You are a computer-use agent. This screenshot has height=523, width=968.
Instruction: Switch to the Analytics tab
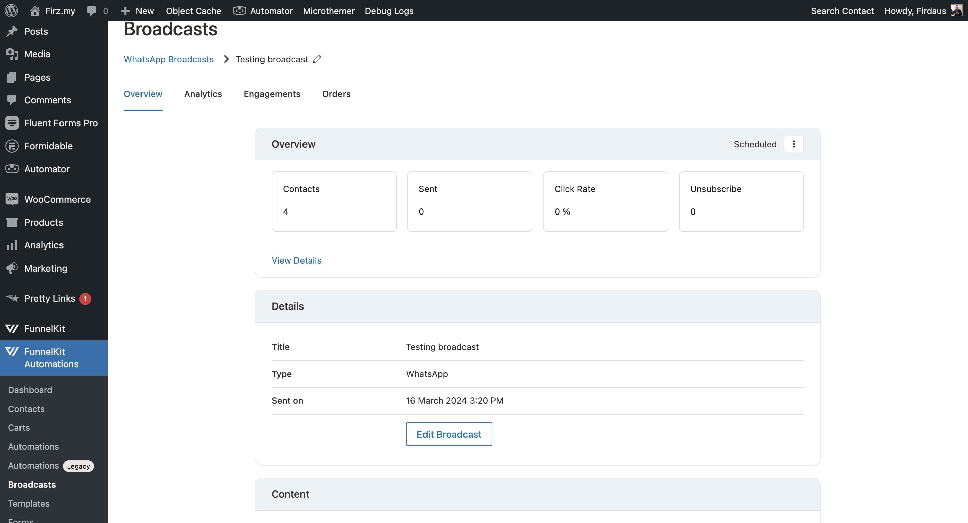coord(203,94)
